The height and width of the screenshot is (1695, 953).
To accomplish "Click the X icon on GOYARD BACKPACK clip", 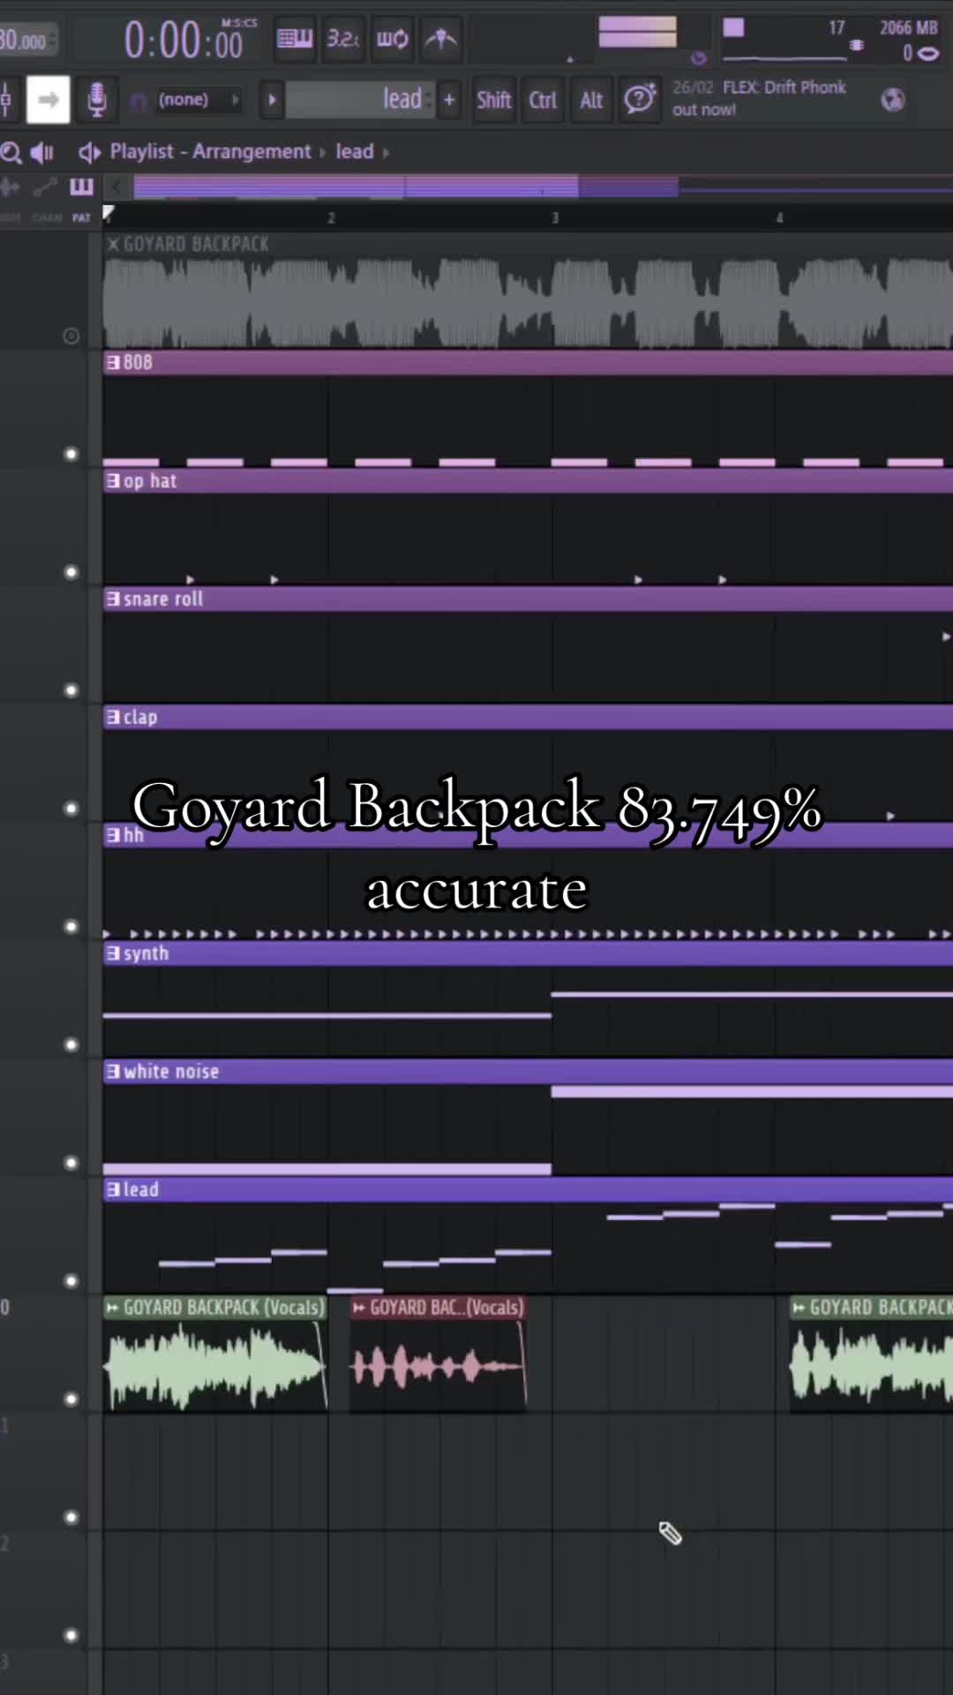I will pos(113,245).
